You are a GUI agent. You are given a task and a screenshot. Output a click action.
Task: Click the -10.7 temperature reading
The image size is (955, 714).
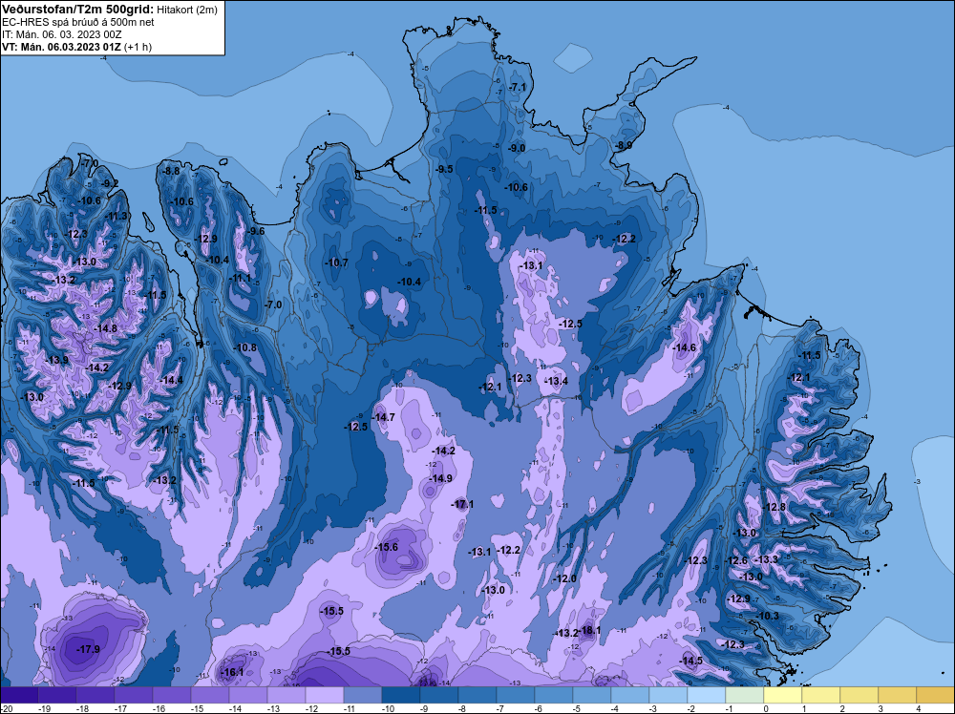pyautogui.click(x=337, y=262)
